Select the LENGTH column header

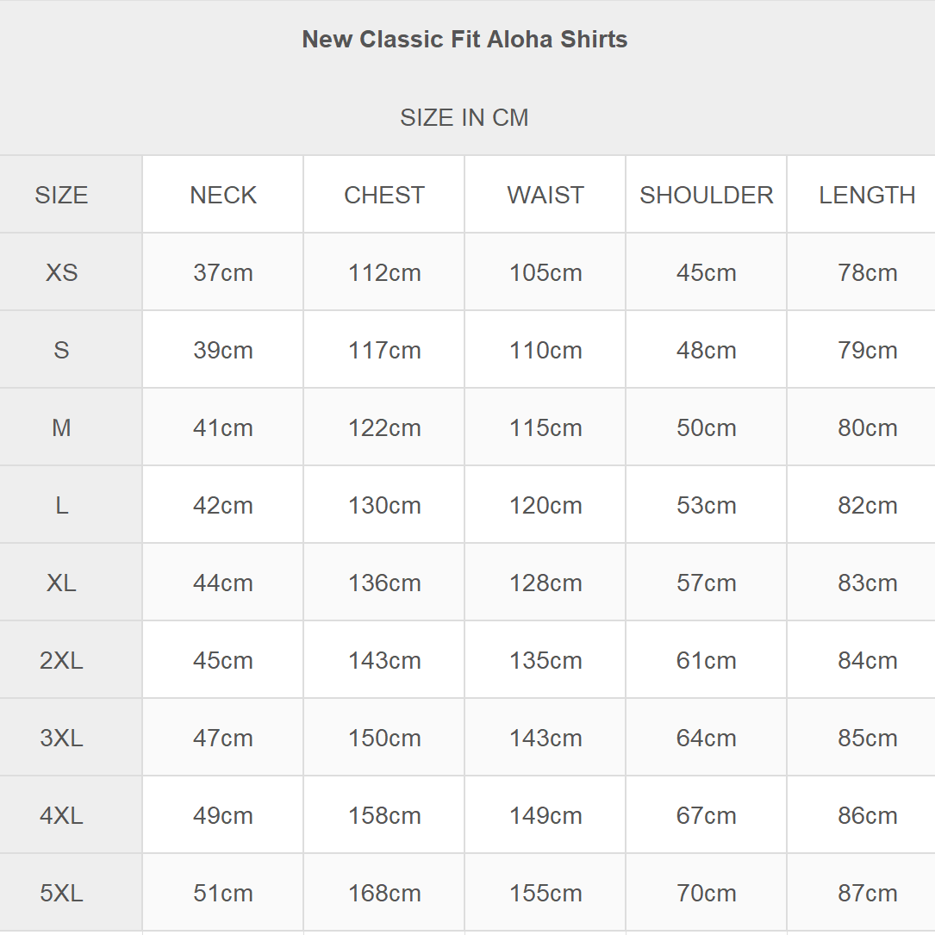pyautogui.click(x=867, y=195)
